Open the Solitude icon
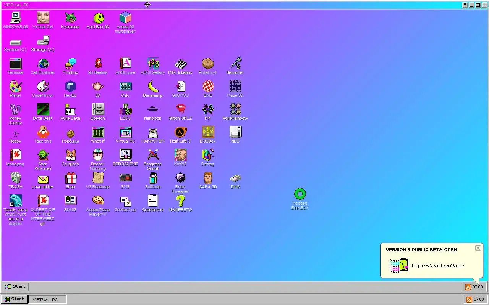This screenshot has width=489, height=305. (153, 181)
